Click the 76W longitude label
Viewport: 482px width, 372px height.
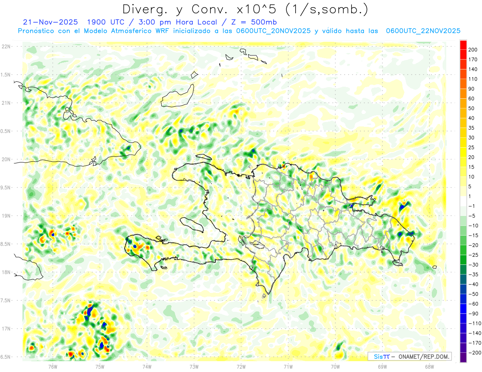(x=53, y=366)
